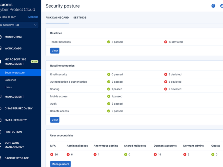
Task: Click the Tenant baselines deviated red icon
Action: tap(166, 42)
